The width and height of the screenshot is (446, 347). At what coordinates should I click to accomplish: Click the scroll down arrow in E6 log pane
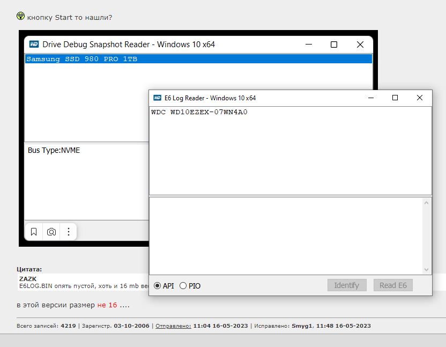pos(426,269)
